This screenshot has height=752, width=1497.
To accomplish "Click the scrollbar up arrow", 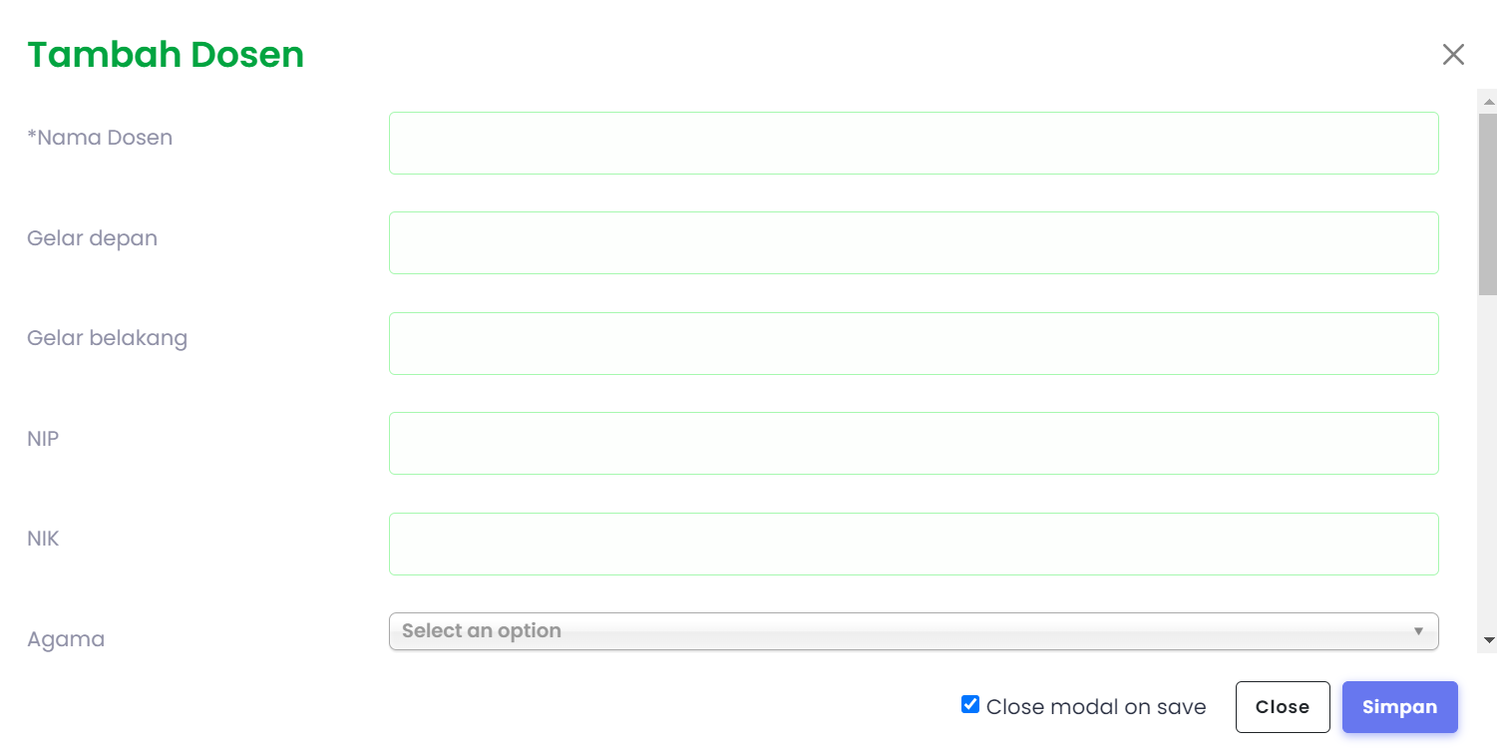I will coord(1488,102).
